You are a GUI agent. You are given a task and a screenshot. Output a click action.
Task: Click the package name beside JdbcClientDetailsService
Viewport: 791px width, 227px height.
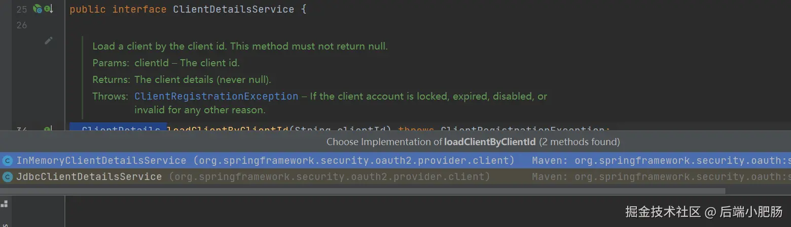pos(330,176)
